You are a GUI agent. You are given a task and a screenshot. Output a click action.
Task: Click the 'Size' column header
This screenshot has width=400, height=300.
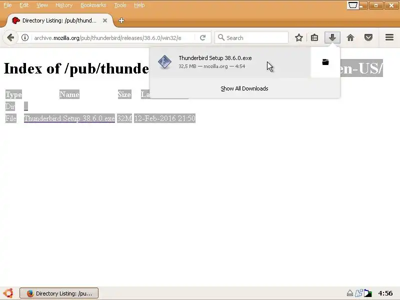(124, 94)
